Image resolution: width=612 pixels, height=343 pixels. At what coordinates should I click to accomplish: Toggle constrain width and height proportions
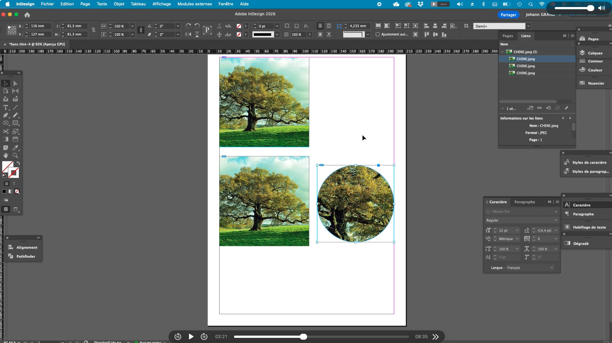coord(93,30)
